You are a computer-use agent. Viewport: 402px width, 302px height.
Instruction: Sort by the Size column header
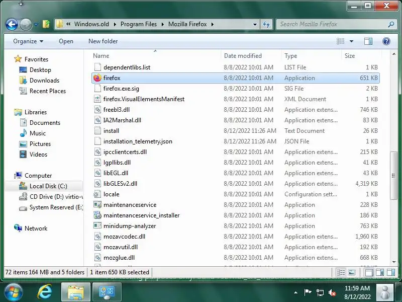pos(350,56)
